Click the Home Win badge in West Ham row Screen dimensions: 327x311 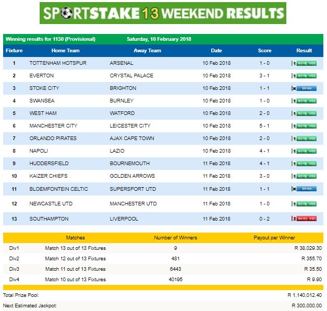tap(304, 113)
